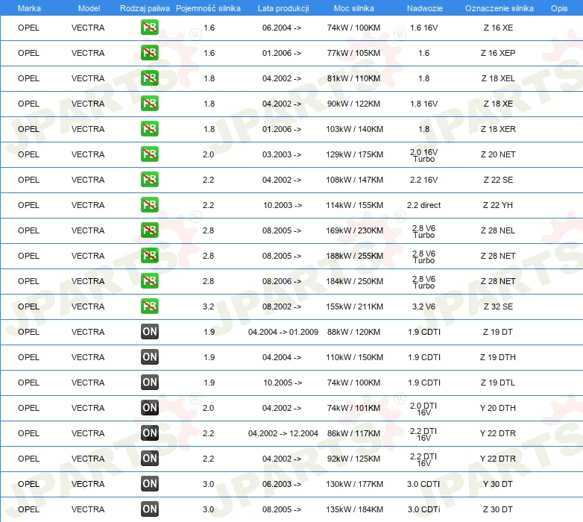Viewport: 583px width, 522px height.
Task: Click body type 3.0 CDTI in Y 30 DT row
Action: click(x=423, y=484)
